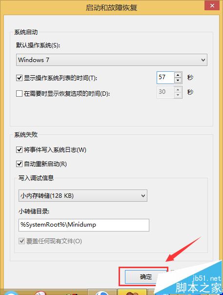Click the down arrow of the 30 seconds spinner
Screen dimensions: 223x295
pos(178,95)
